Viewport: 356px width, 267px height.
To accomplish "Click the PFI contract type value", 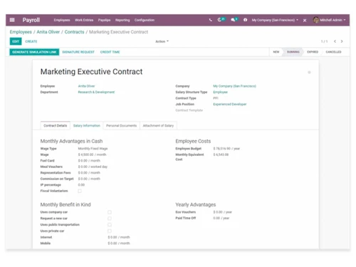I will (216, 98).
